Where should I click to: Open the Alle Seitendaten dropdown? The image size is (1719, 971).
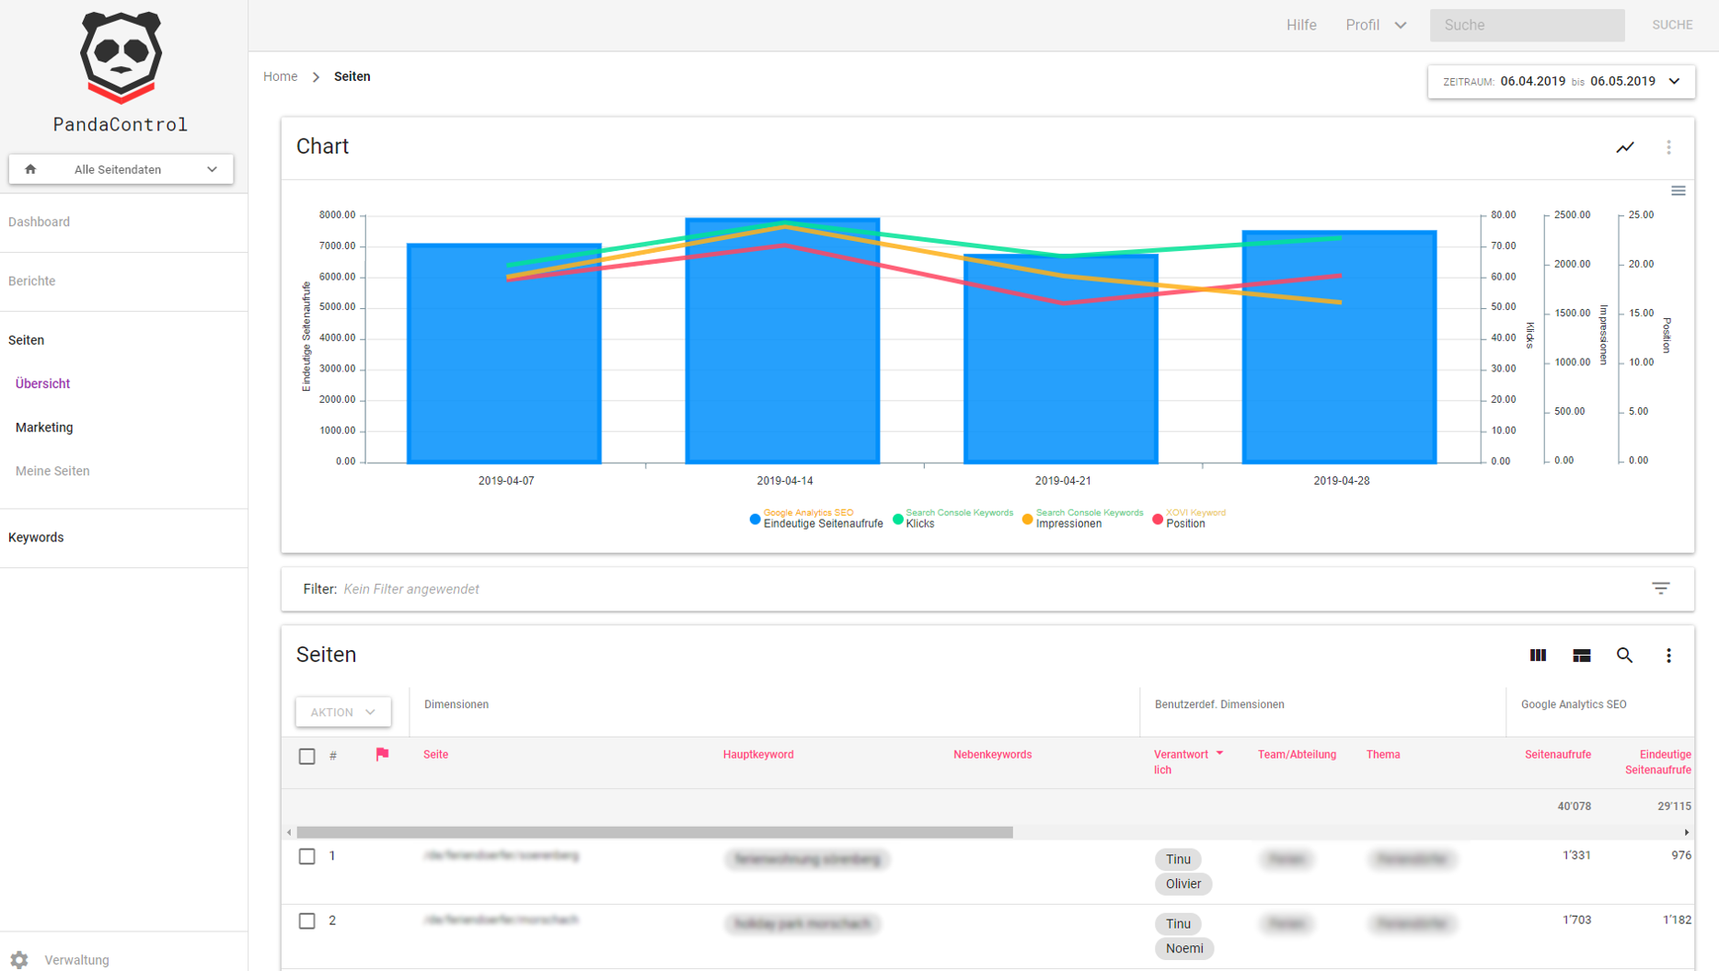(x=121, y=169)
